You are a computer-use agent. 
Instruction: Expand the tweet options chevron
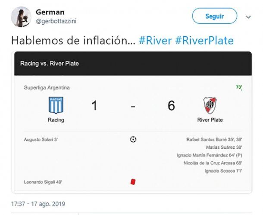[248, 17]
